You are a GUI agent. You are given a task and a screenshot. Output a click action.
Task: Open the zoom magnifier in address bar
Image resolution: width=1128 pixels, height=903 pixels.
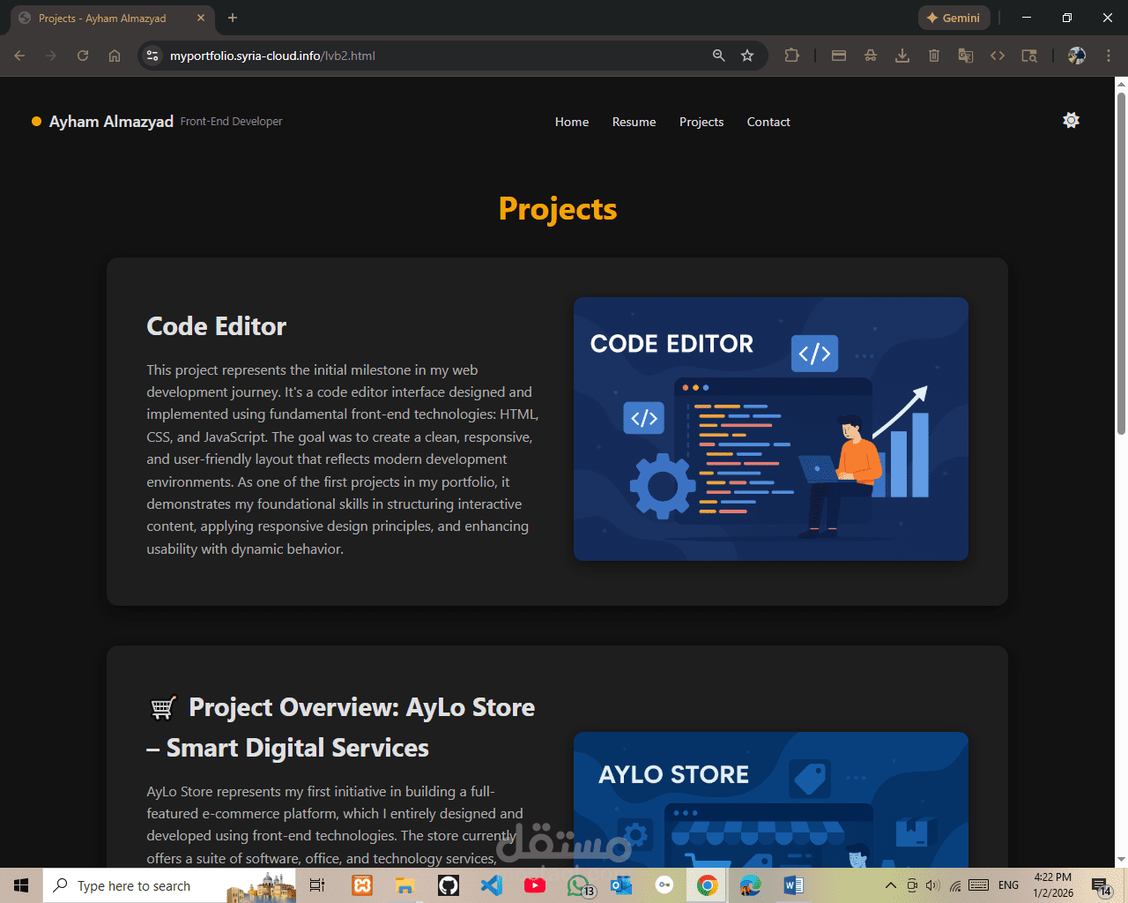coord(719,56)
